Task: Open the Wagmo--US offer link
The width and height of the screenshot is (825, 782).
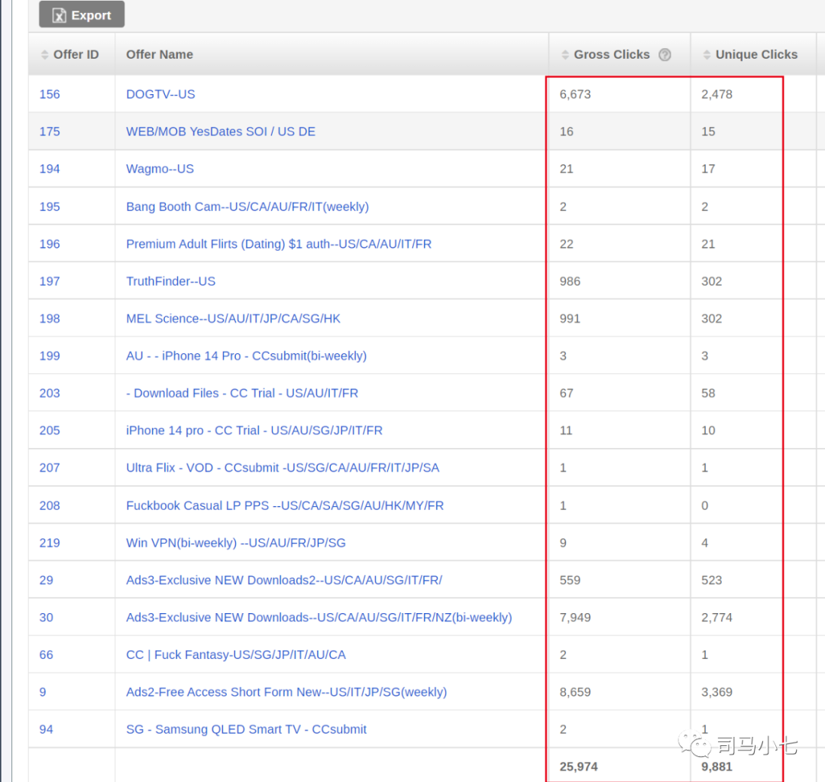Action: pos(160,168)
